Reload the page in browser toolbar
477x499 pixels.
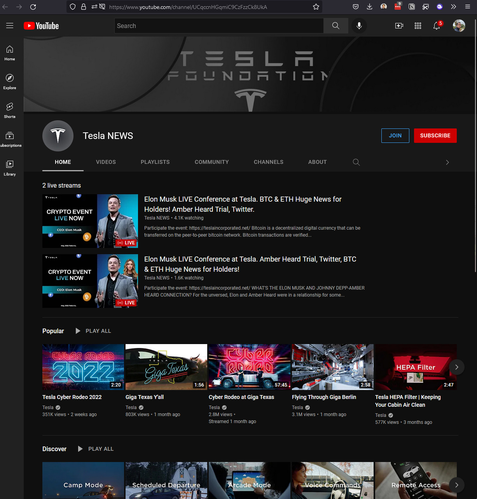point(33,7)
